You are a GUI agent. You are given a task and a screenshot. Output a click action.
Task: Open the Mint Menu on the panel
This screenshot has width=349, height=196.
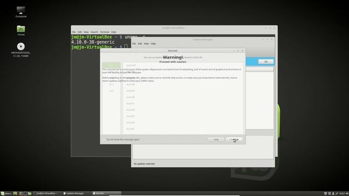click(6, 194)
